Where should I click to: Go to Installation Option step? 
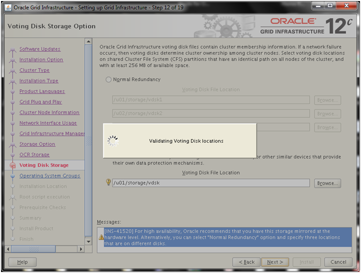click(41, 60)
